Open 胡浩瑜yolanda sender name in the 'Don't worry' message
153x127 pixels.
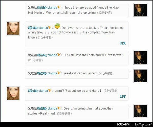coord(38,28)
